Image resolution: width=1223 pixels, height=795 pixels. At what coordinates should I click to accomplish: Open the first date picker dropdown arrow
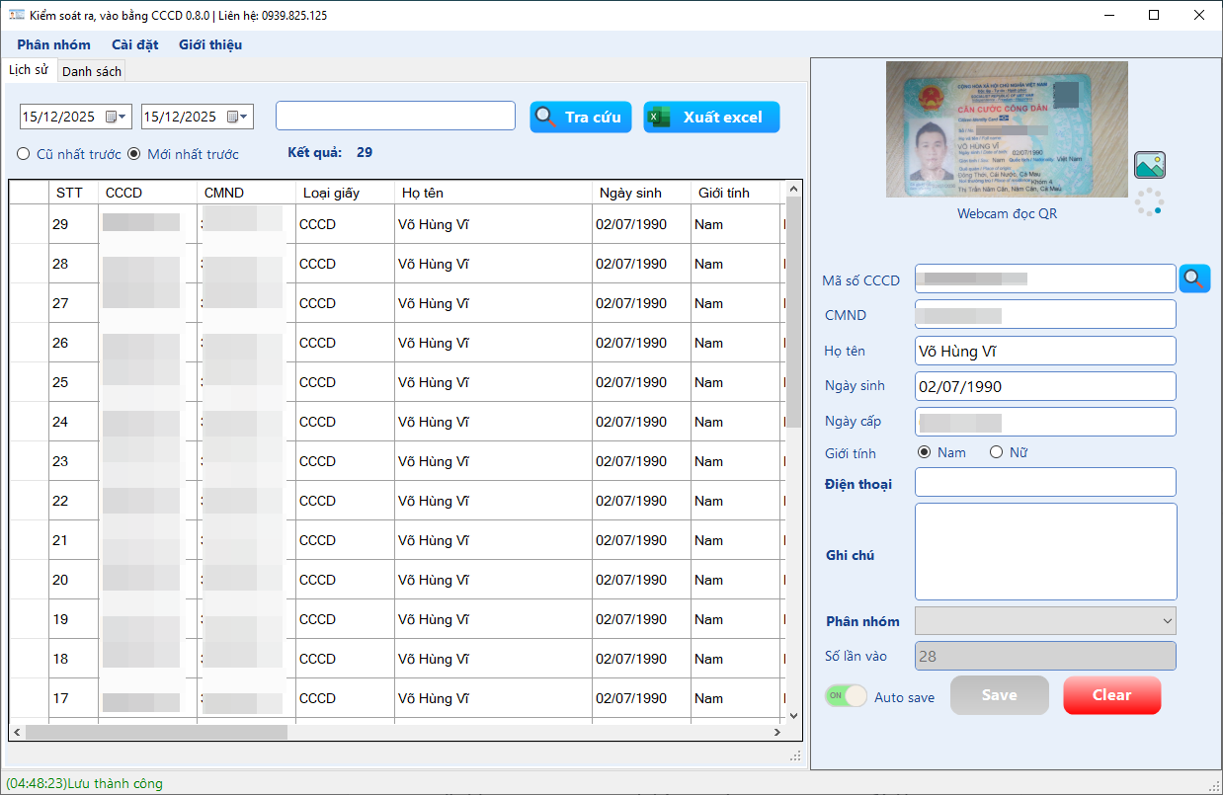pyautogui.click(x=123, y=117)
